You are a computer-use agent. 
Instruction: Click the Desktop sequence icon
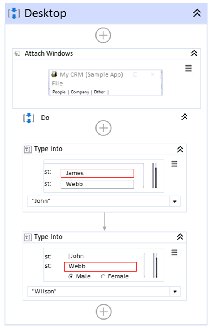pyautogui.click(x=14, y=13)
